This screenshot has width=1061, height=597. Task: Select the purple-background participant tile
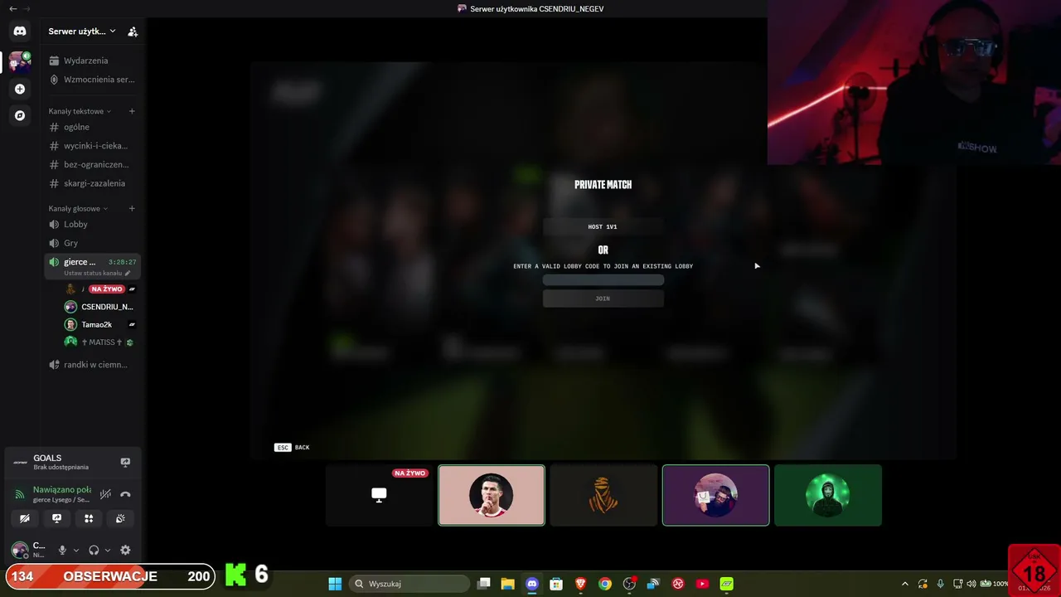coord(715,495)
